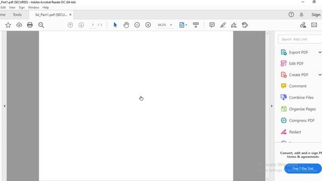Open the fit page options icon
Viewport: 322px width, 181px height.
[x=183, y=25]
